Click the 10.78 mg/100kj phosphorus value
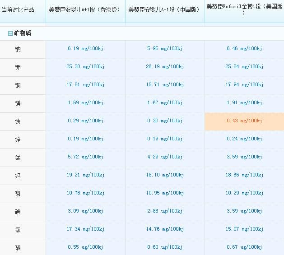 coord(85,193)
